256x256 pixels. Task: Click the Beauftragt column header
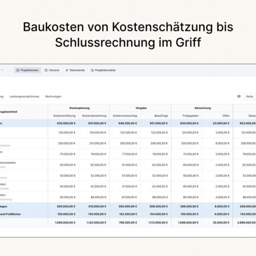161,115
